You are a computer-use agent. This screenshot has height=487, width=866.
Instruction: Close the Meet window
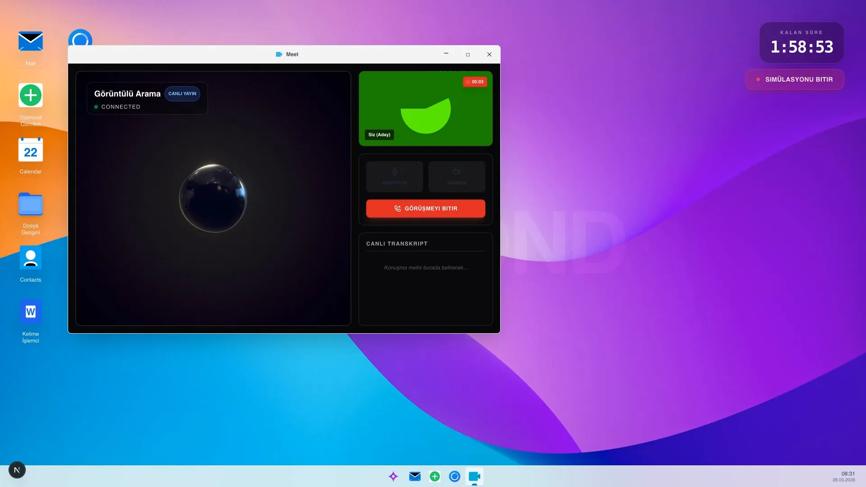[489, 54]
